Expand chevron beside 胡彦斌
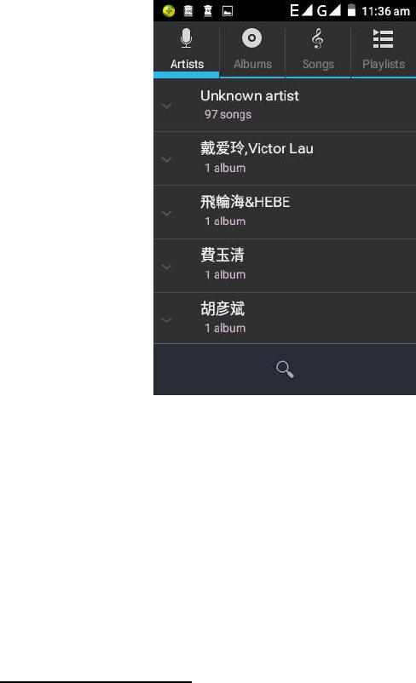Viewport: 416px width, 683px height. [x=166, y=319]
